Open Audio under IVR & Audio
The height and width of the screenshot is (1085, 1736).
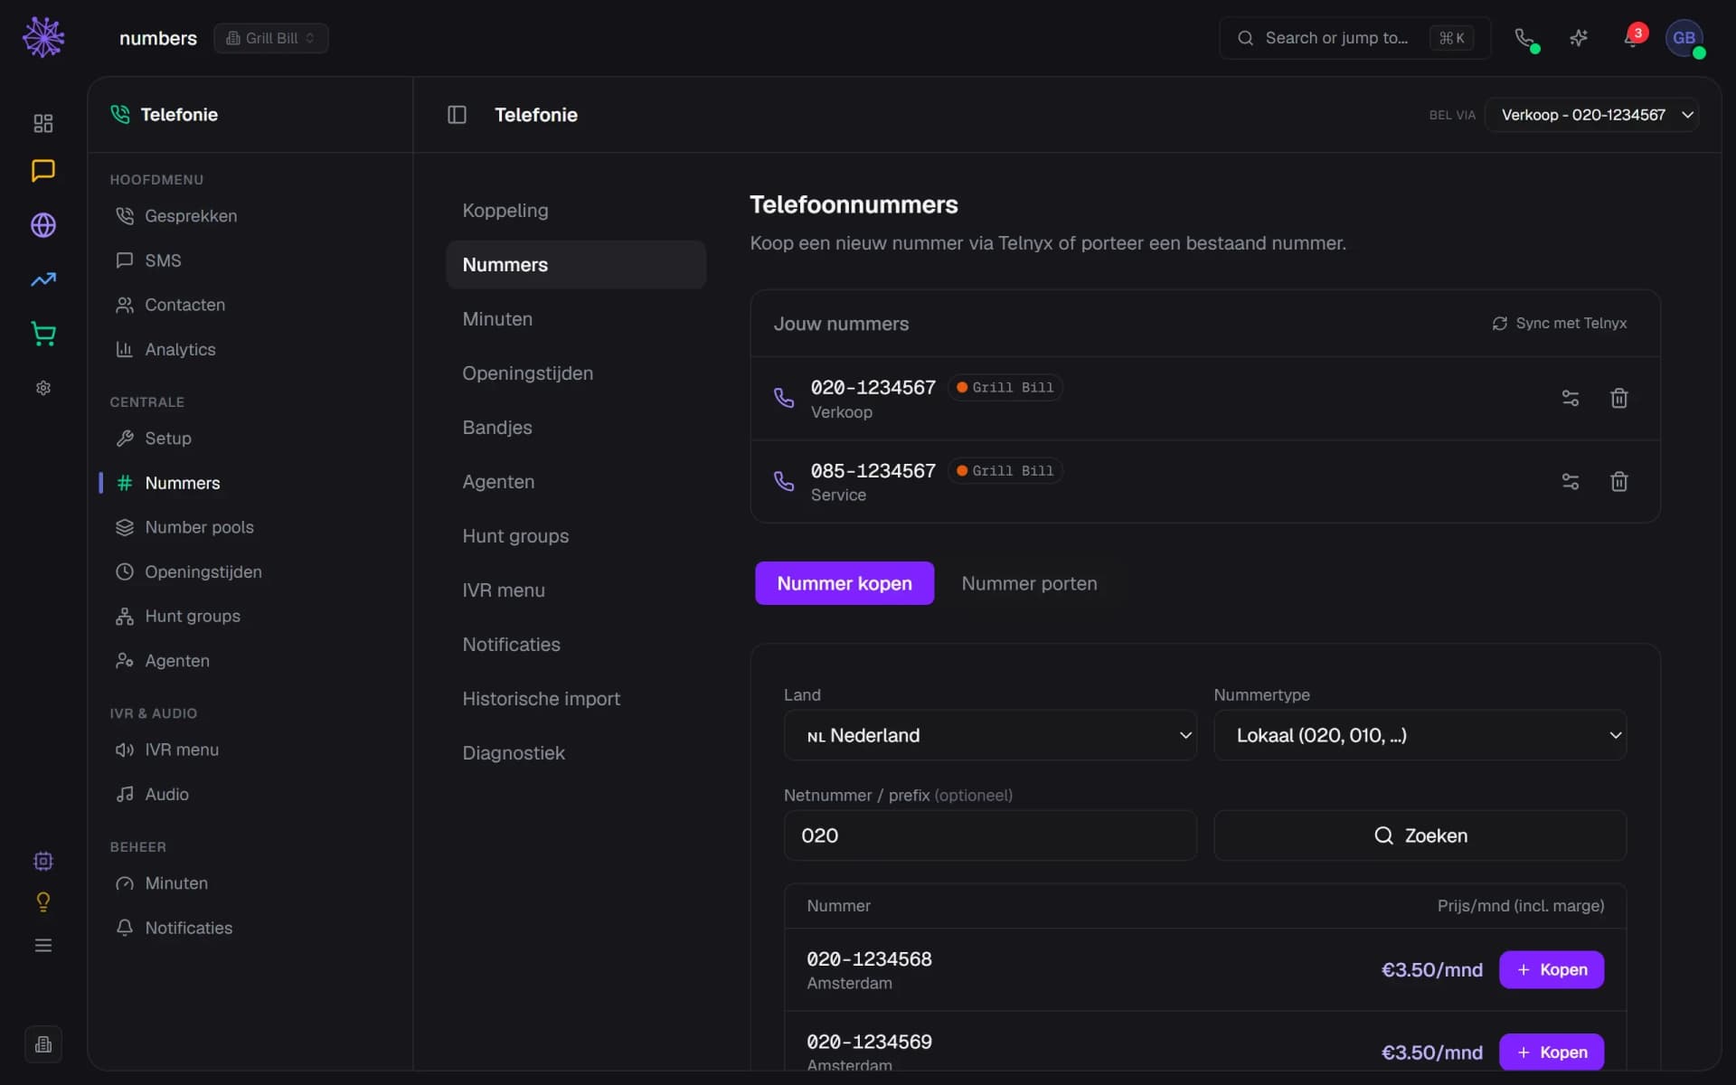[x=250, y=794]
